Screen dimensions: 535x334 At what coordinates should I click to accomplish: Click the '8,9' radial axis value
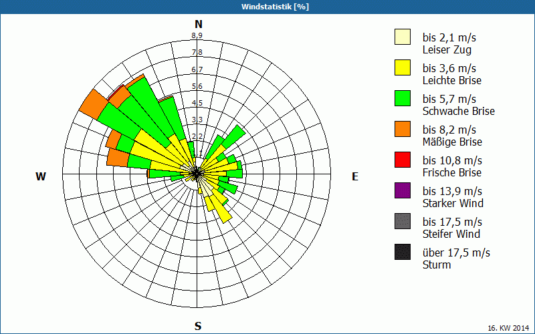(197, 35)
